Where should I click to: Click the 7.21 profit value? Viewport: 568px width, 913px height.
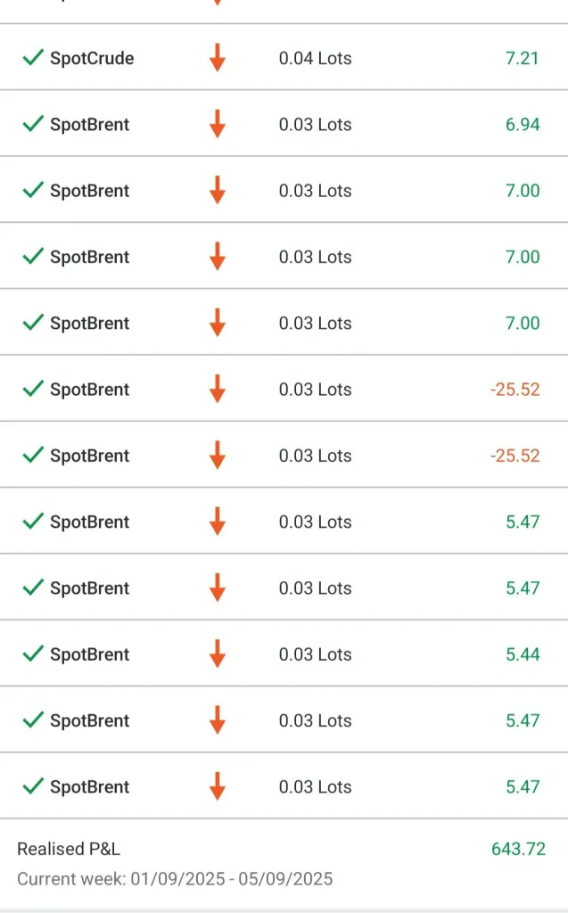click(522, 59)
